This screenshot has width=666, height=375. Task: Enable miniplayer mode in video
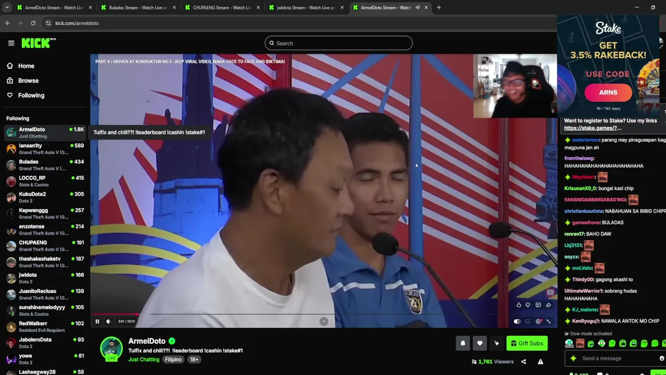[x=528, y=321]
